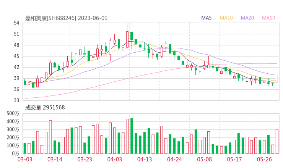
Task: Click the 04-24 date axis label
Action: tap(174, 159)
